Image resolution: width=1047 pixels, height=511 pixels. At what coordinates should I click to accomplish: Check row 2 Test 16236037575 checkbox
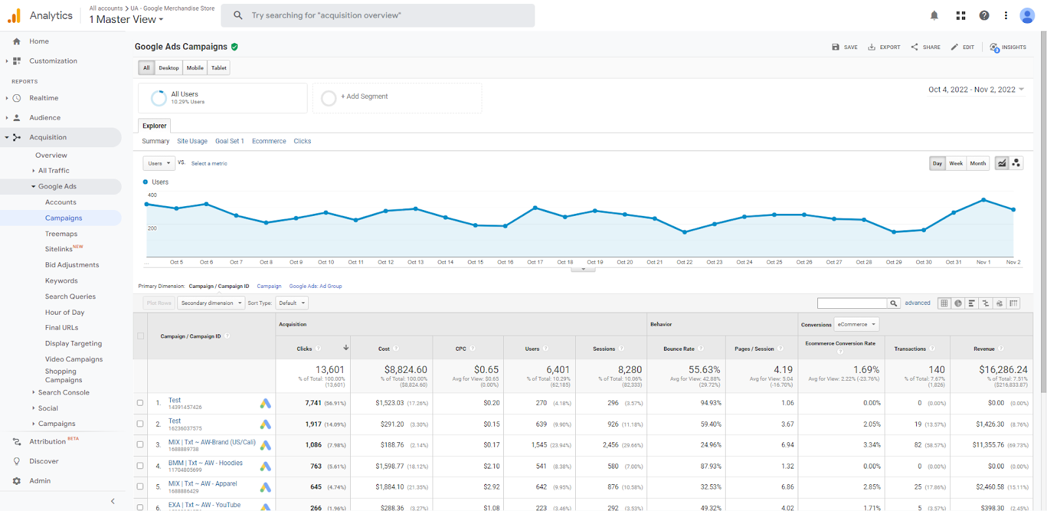pyautogui.click(x=140, y=424)
